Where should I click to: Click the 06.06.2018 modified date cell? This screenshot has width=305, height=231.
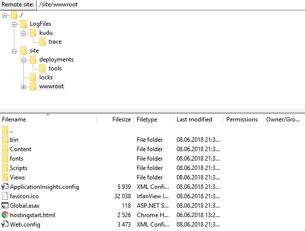point(198,215)
